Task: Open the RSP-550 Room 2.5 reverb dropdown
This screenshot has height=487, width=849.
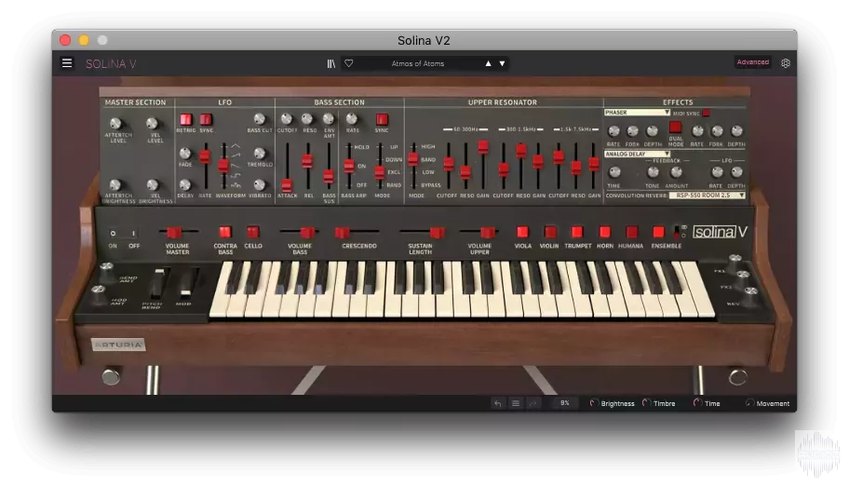Action: coord(707,195)
